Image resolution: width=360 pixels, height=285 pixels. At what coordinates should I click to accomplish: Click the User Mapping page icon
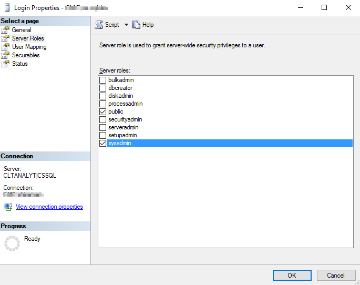5,47
